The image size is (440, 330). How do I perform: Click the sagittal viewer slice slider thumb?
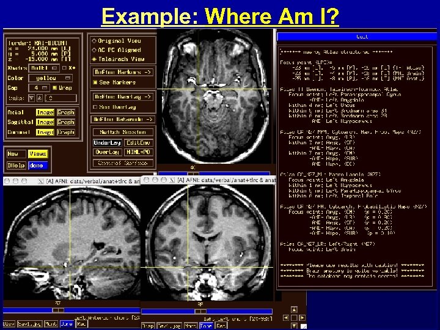[59, 310]
